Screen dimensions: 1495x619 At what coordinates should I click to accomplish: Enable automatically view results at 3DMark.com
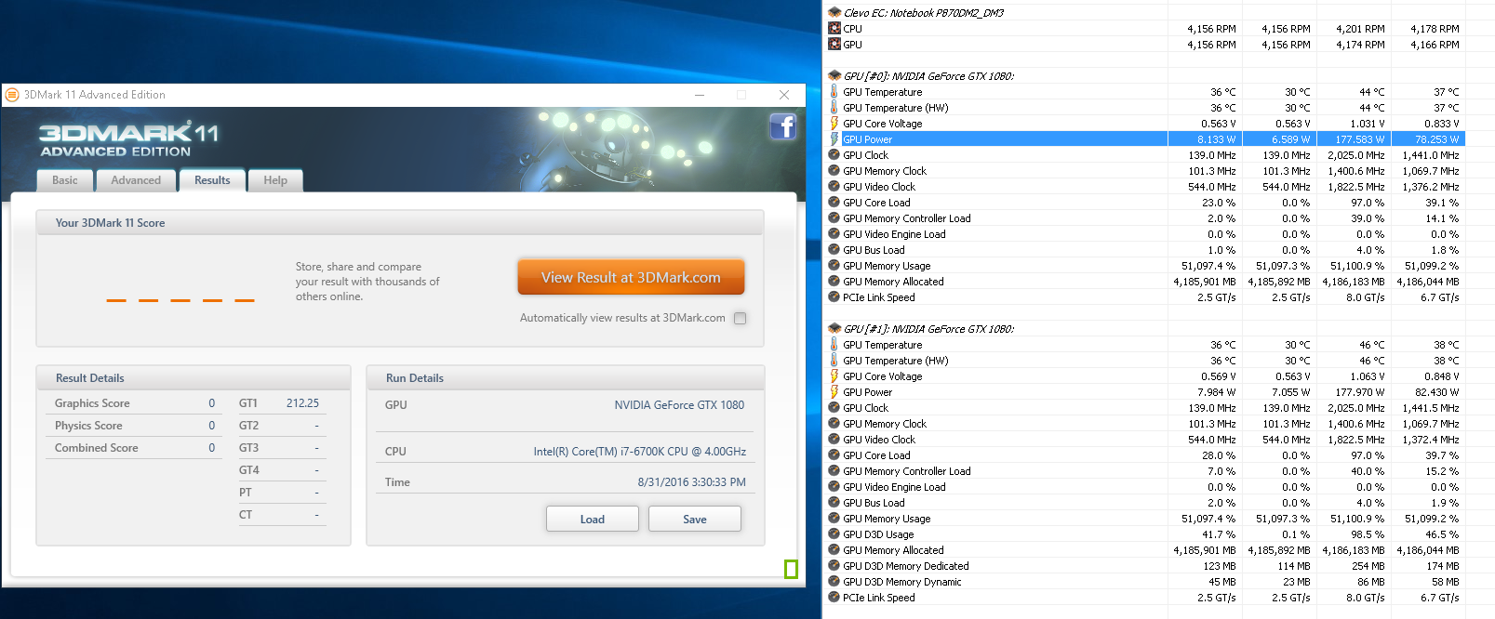741,318
